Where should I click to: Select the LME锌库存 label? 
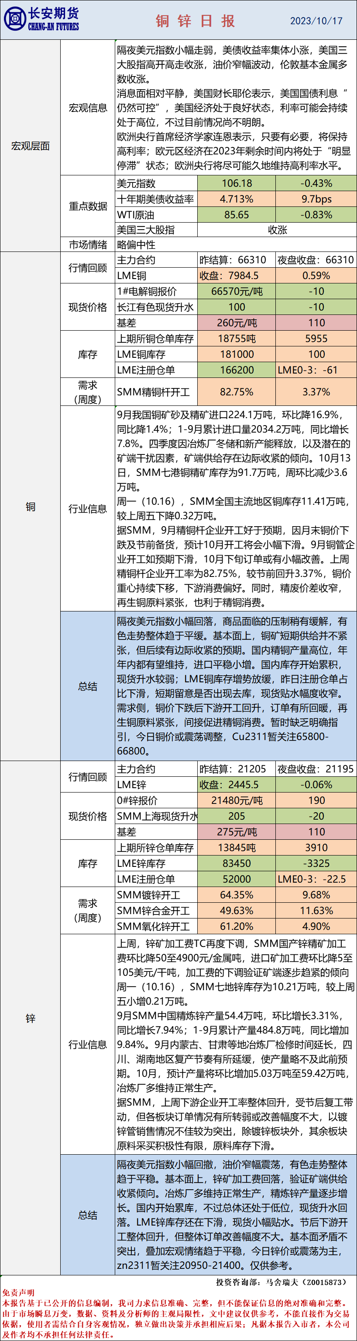pyautogui.click(x=156, y=863)
